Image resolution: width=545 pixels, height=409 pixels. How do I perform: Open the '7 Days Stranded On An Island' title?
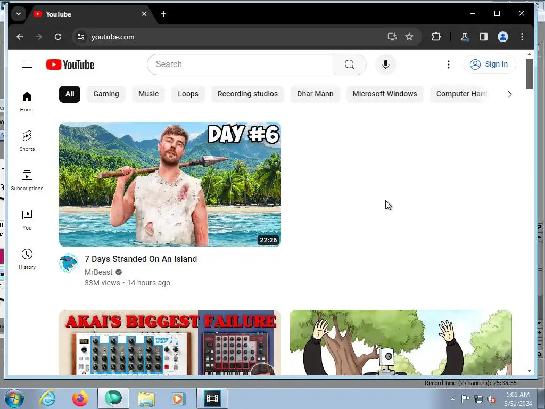point(141,259)
